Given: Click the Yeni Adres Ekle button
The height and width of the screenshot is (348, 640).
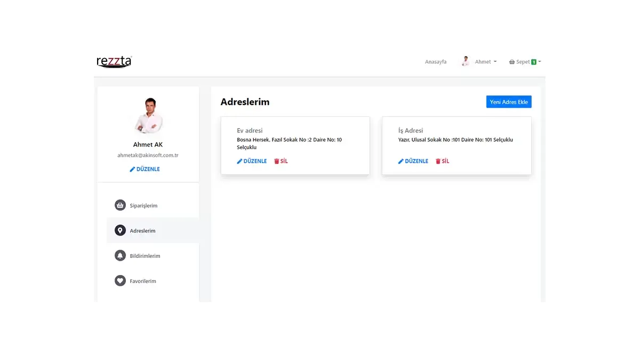Looking at the screenshot, I should point(509,102).
